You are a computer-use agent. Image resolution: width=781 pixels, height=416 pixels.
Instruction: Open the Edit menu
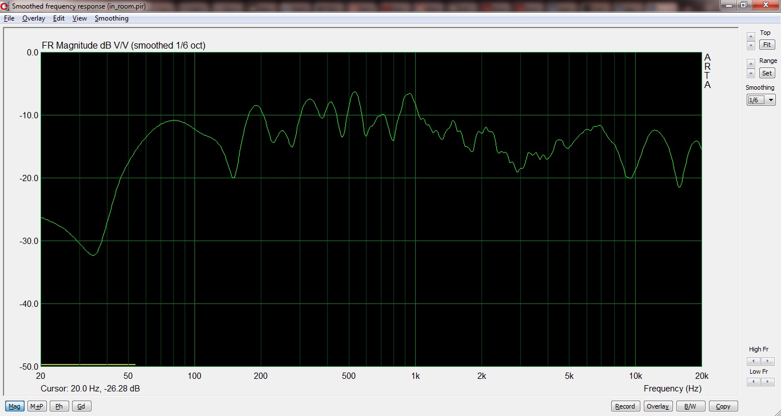pos(59,18)
